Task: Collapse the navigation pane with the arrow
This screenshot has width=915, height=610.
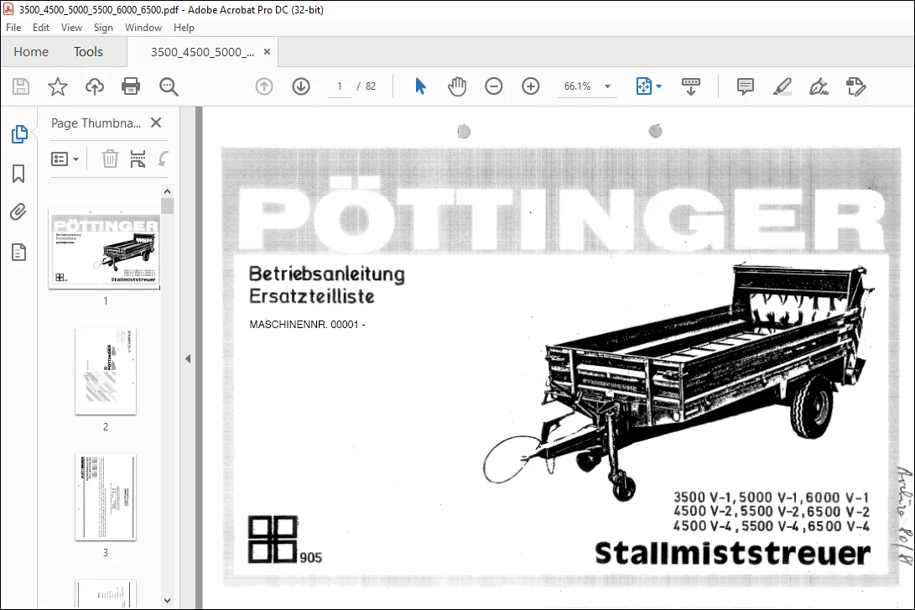Action: click(188, 358)
